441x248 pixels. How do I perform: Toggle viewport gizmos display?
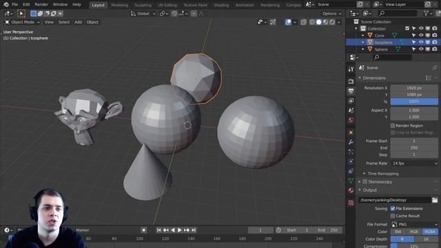(273, 22)
